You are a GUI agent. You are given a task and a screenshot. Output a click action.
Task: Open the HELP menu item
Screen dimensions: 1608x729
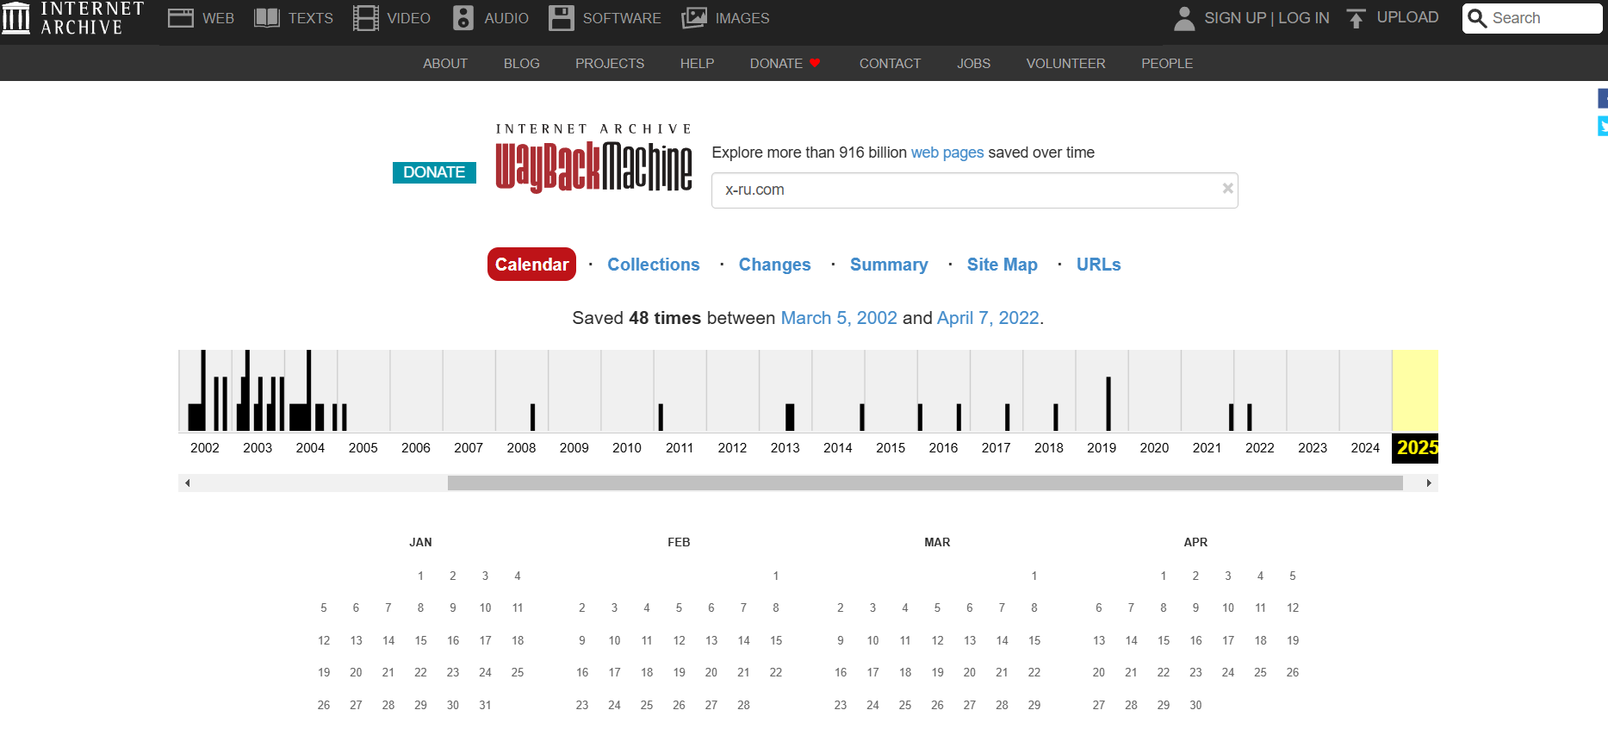click(698, 64)
